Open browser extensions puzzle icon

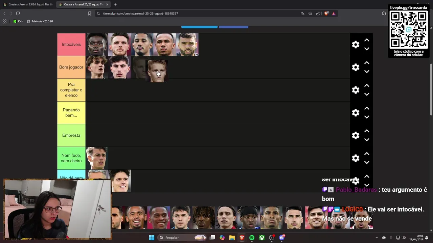pyautogui.click(x=384, y=13)
